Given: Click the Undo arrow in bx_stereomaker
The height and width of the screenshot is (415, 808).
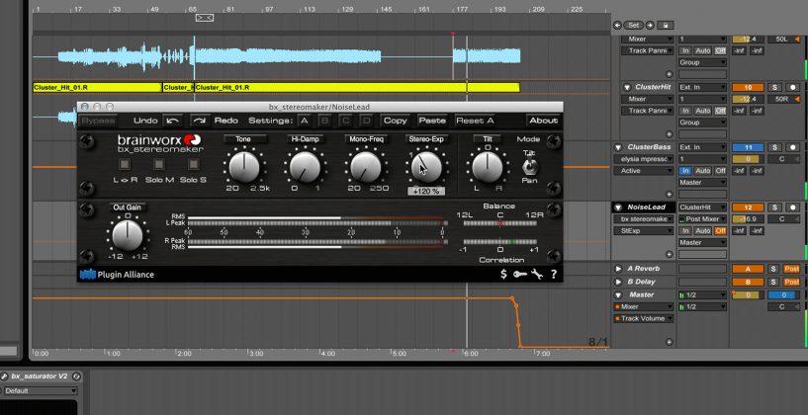Looking at the screenshot, I should pyautogui.click(x=173, y=121).
